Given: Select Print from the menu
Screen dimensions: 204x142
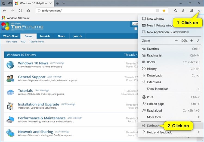Looking at the screenshot, I should tap(171, 97).
